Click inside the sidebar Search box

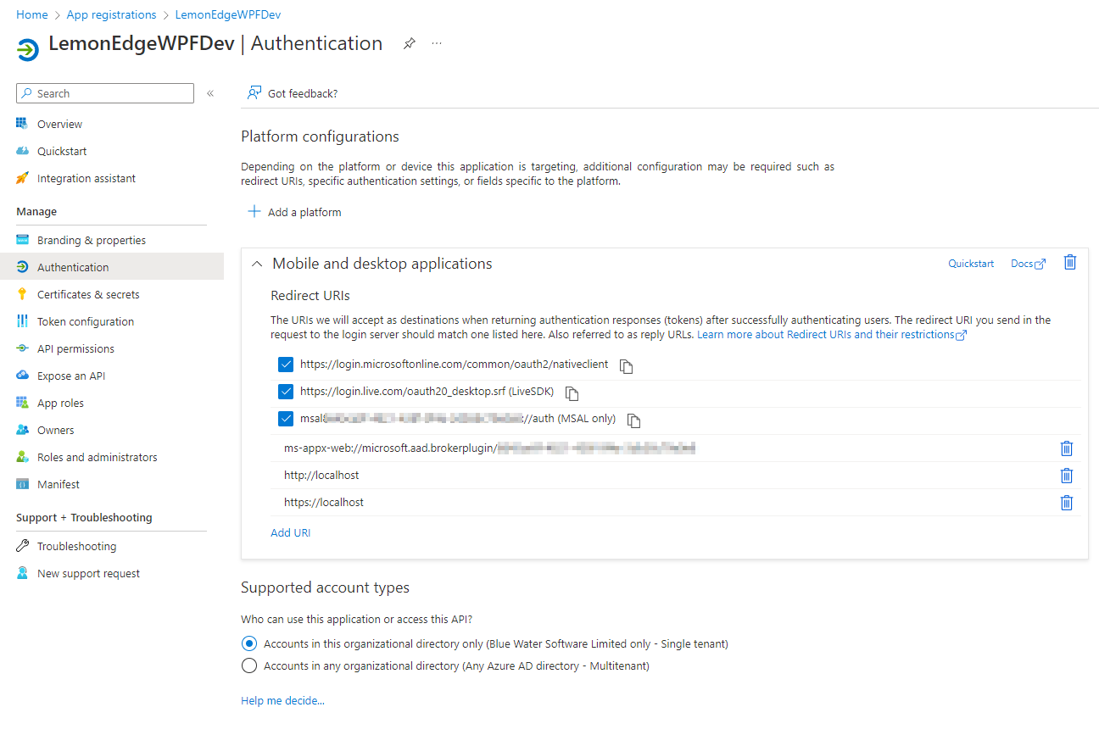(104, 93)
